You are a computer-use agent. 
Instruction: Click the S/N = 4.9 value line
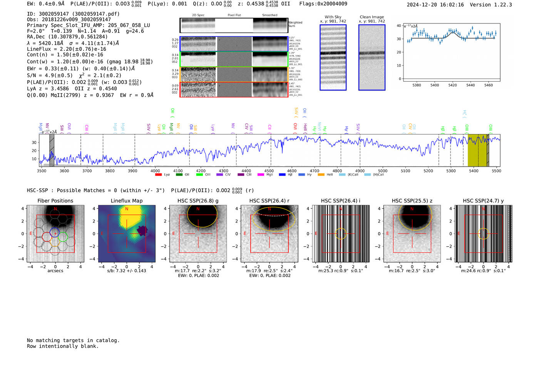tap(74, 75)
